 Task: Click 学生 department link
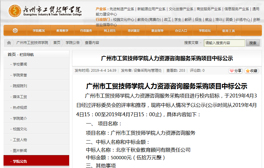[x=178, y=20]
